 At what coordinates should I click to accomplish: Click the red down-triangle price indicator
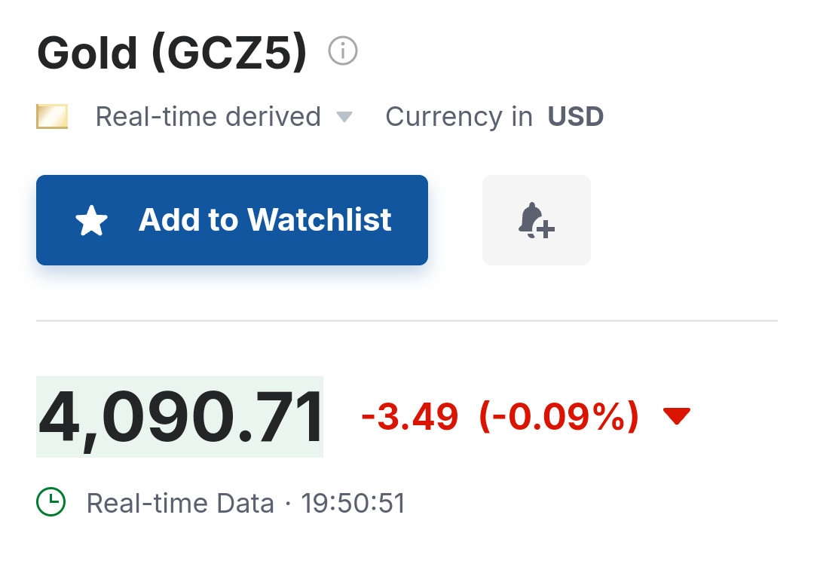(x=676, y=416)
